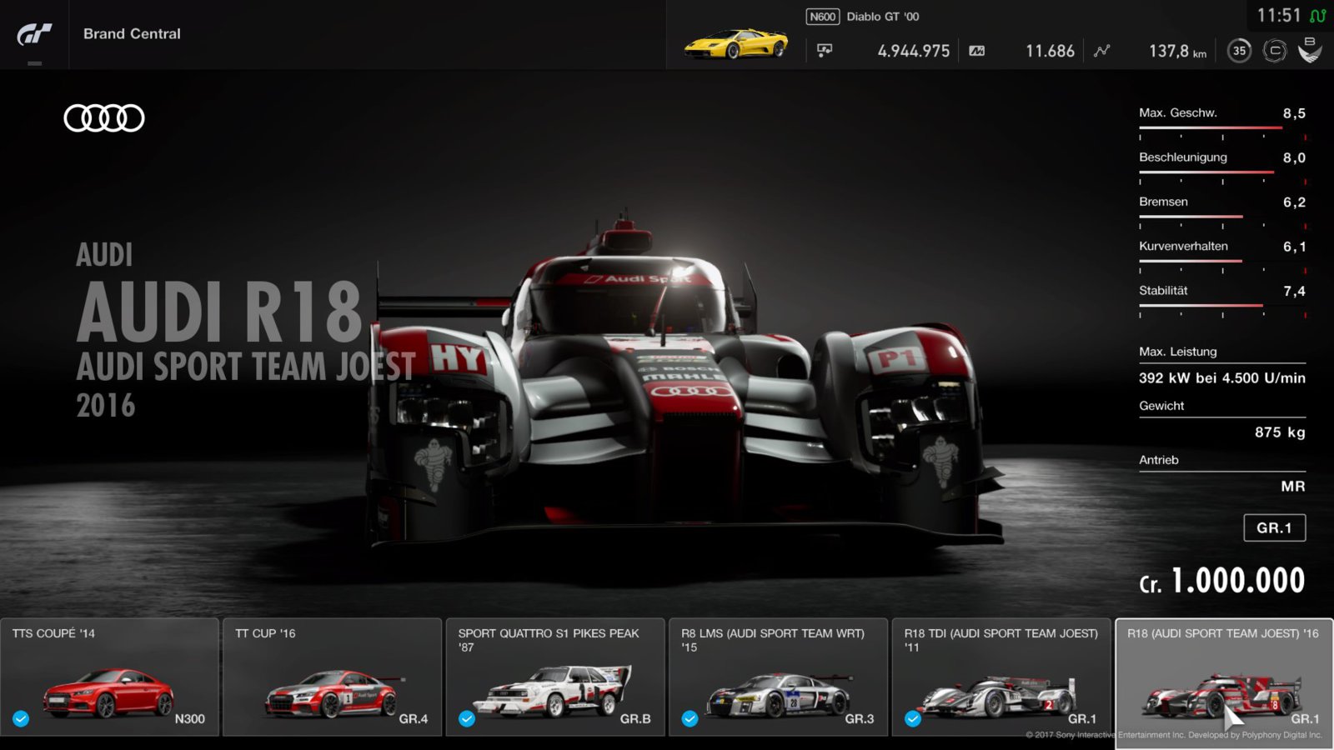
Task: Click the green network status icon
Action: tap(1318, 16)
